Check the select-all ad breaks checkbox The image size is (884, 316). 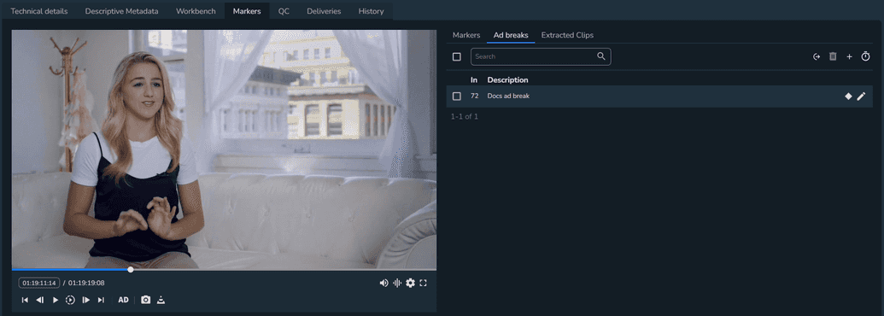pyautogui.click(x=457, y=57)
